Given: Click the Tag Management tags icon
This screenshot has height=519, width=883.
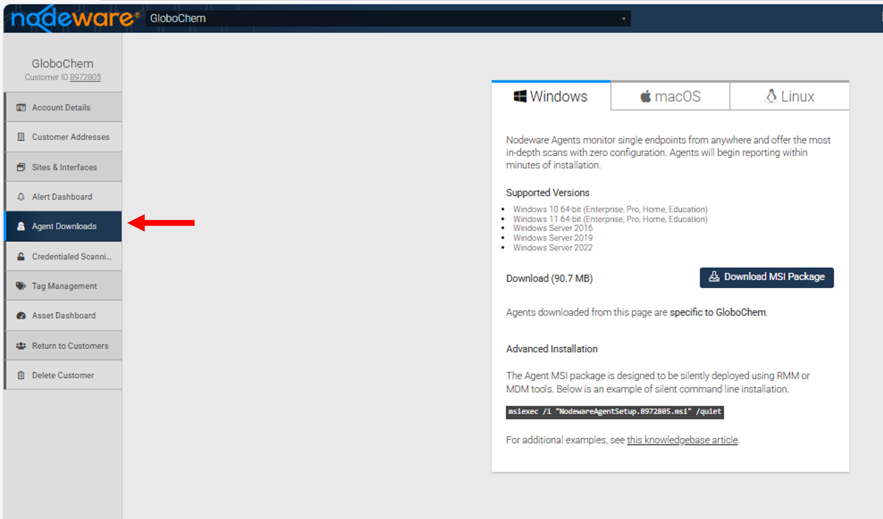Looking at the screenshot, I should [x=21, y=286].
